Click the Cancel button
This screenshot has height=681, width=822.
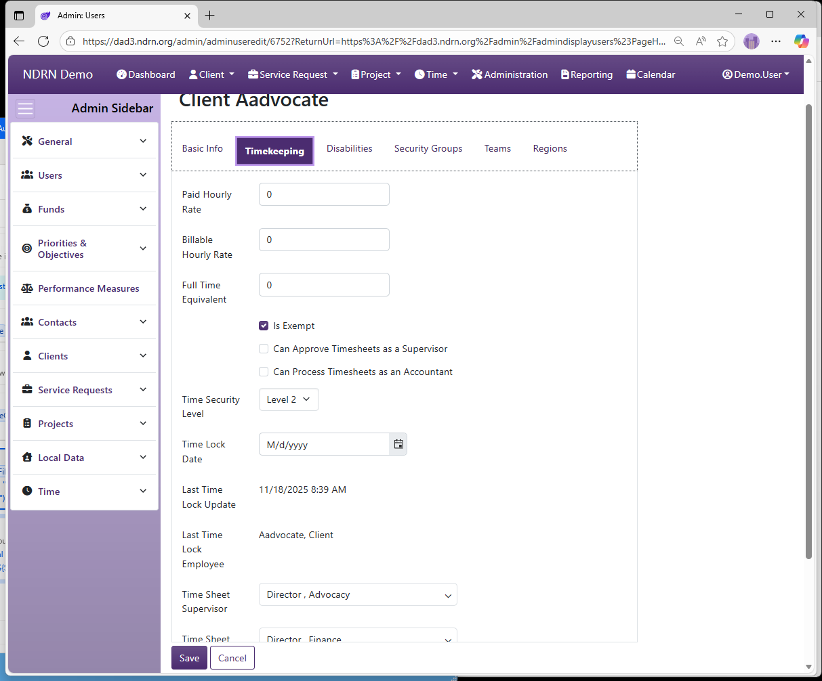[x=232, y=658]
